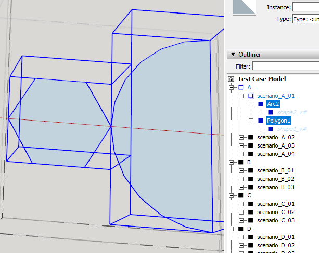
Task: Select shape1_v# under Polygon1
Action: [292, 129]
